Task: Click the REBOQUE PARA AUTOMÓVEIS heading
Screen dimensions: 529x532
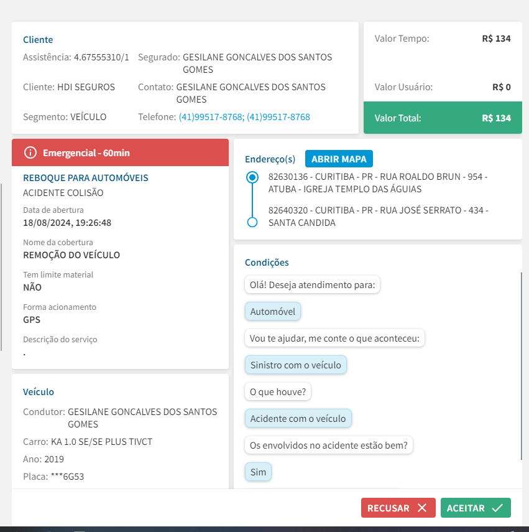Action: pyautogui.click(x=86, y=178)
